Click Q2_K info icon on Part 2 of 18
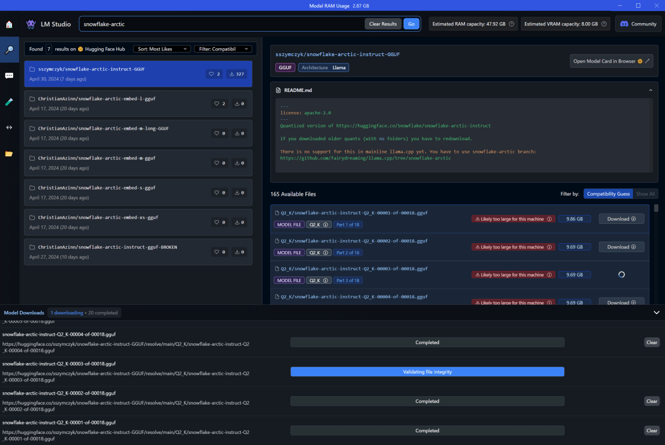Image resolution: width=665 pixels, height=445 pixels. tap(326, 253)
